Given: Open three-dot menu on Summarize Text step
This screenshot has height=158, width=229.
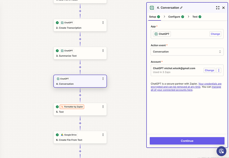Looking at the screenshot, I should 103,51.
